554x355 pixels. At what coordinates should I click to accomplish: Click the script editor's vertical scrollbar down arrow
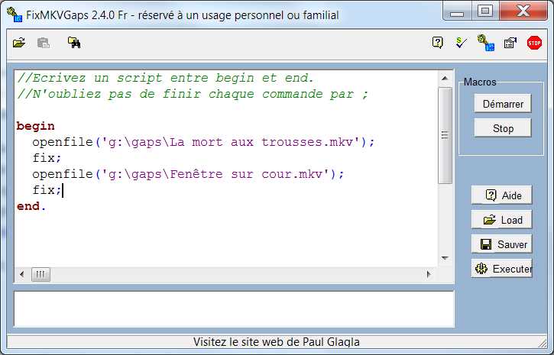pos(445,258)
